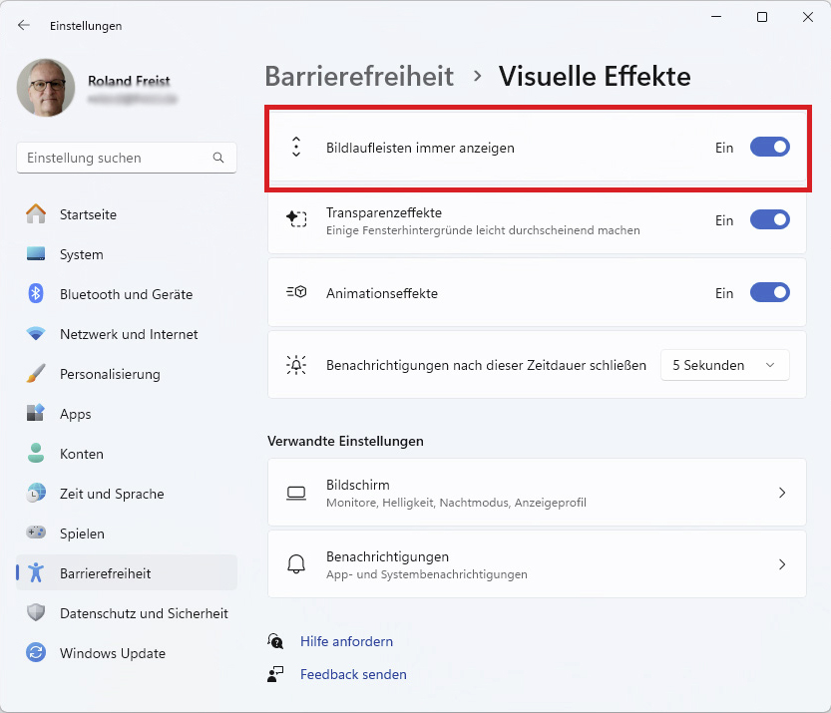Turn off the Transparenzeffekte switch
This screenshot has height=713, width=831.
(x=769, y=220)
